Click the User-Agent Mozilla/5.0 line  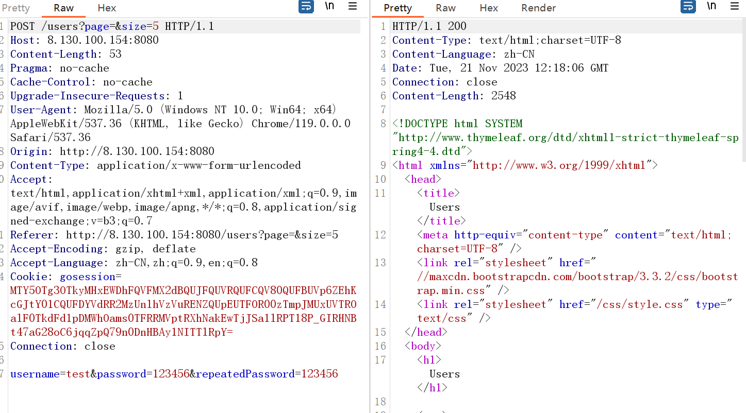[173, 110]
